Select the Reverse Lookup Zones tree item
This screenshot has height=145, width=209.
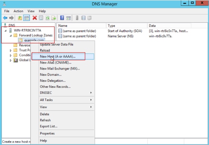(x=22, y=45)
